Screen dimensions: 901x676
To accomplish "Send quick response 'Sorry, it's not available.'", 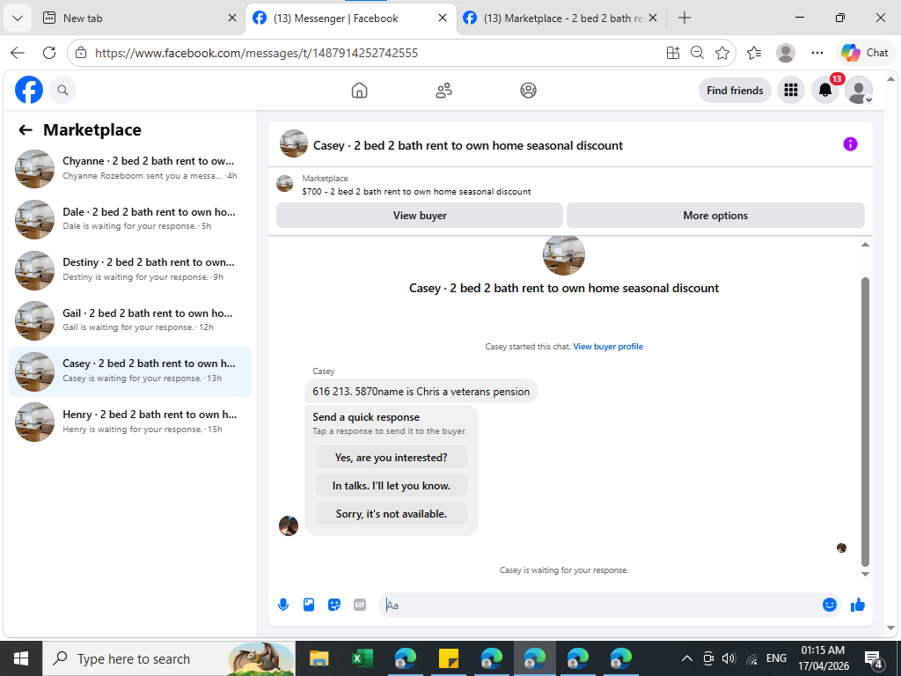I will pyautogui.click(x=392, y=514).
